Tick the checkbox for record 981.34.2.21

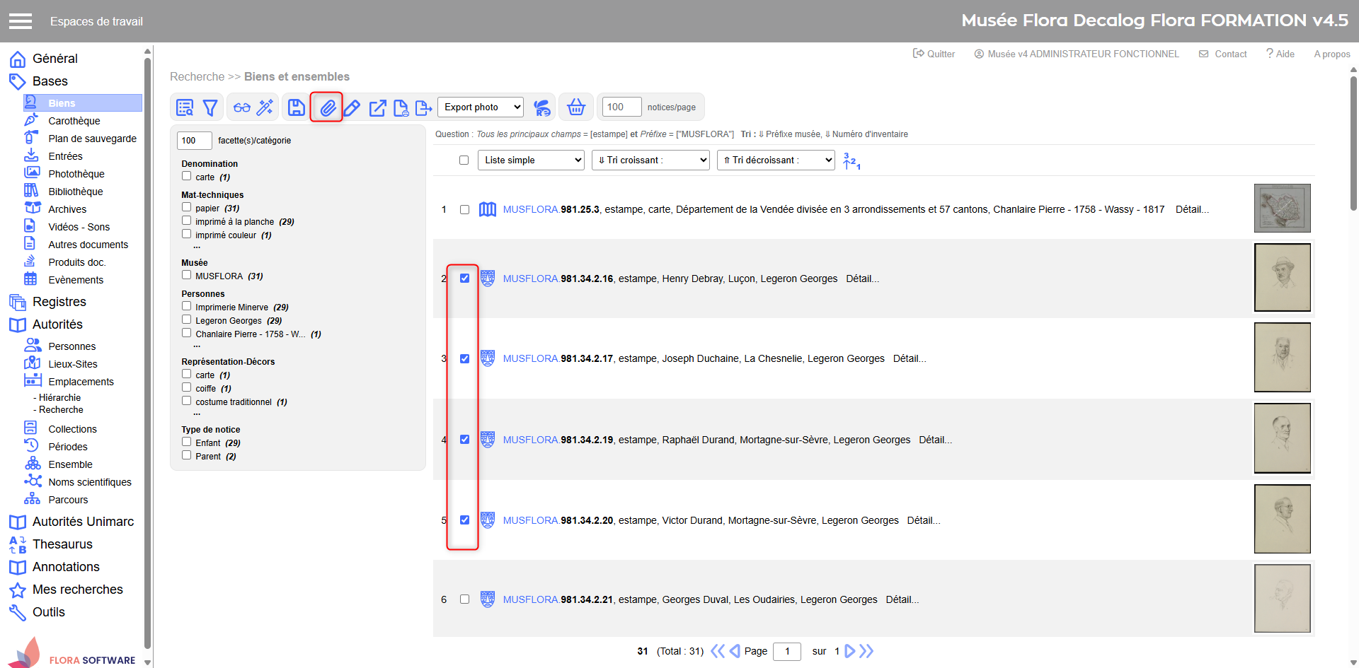(x=464, y=599)
